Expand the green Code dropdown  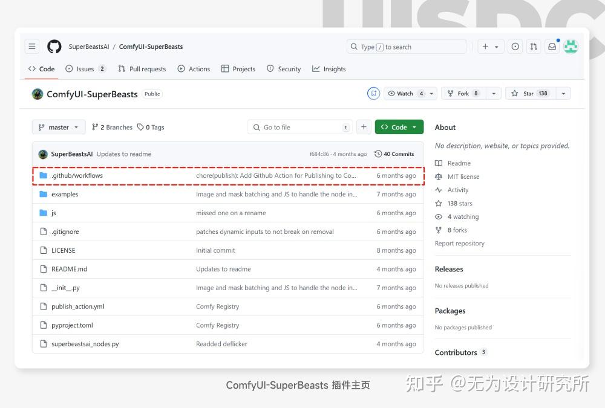tap(399, 127)
